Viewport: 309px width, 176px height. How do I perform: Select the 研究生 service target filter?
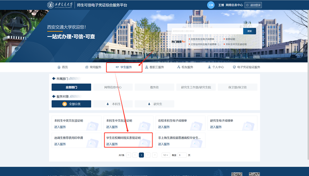pos(155,104)
